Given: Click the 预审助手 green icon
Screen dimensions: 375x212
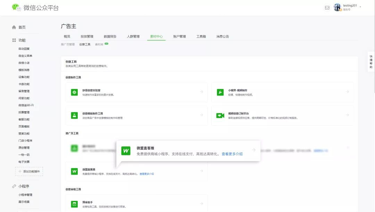Looking at the screenshot, I should coord(74,204).
